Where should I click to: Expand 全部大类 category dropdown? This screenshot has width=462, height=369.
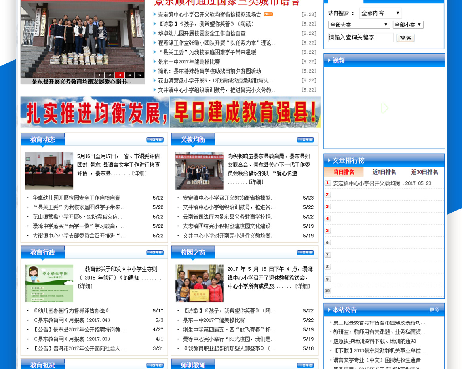[359, 25]
